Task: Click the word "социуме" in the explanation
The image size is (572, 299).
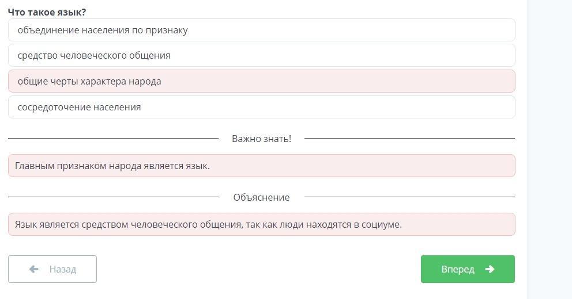Action: click(381, 224)
